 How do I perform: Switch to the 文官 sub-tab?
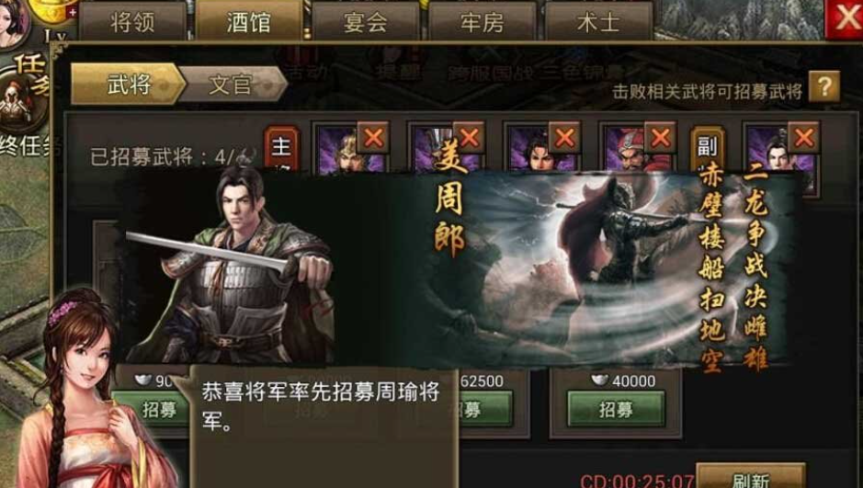(232, 85)
